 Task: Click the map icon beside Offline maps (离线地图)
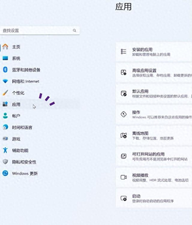pos(124,135)
